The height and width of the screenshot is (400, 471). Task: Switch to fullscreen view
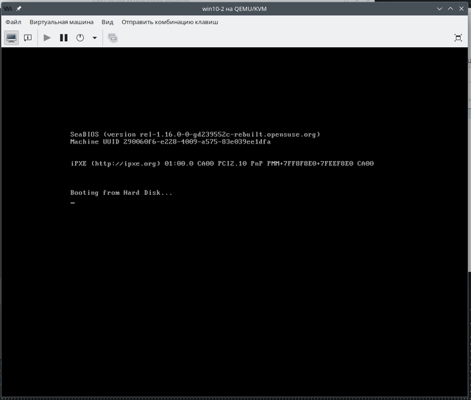[458, 37]
